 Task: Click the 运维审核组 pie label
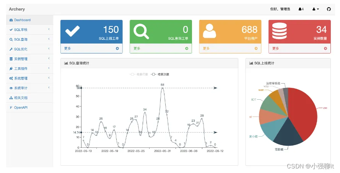pyautogui.click(x=273, y=83)
